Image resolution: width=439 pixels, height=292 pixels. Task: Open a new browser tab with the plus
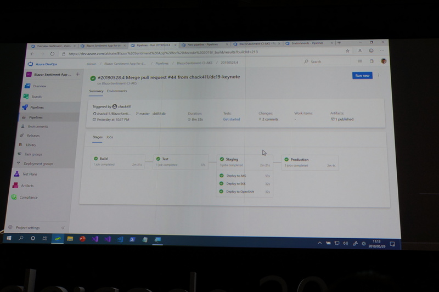pyautogui.click(x=339, y=43)
